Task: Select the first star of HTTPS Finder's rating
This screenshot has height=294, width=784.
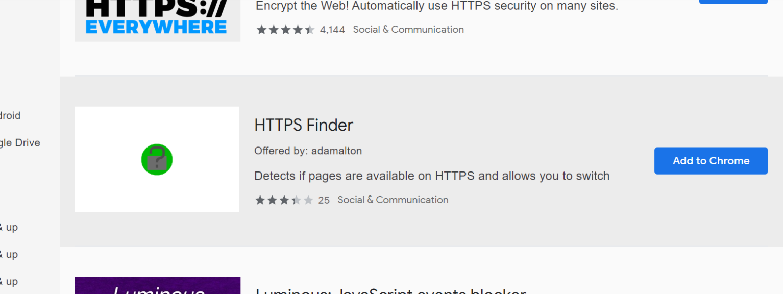Action: click(259, 200)
